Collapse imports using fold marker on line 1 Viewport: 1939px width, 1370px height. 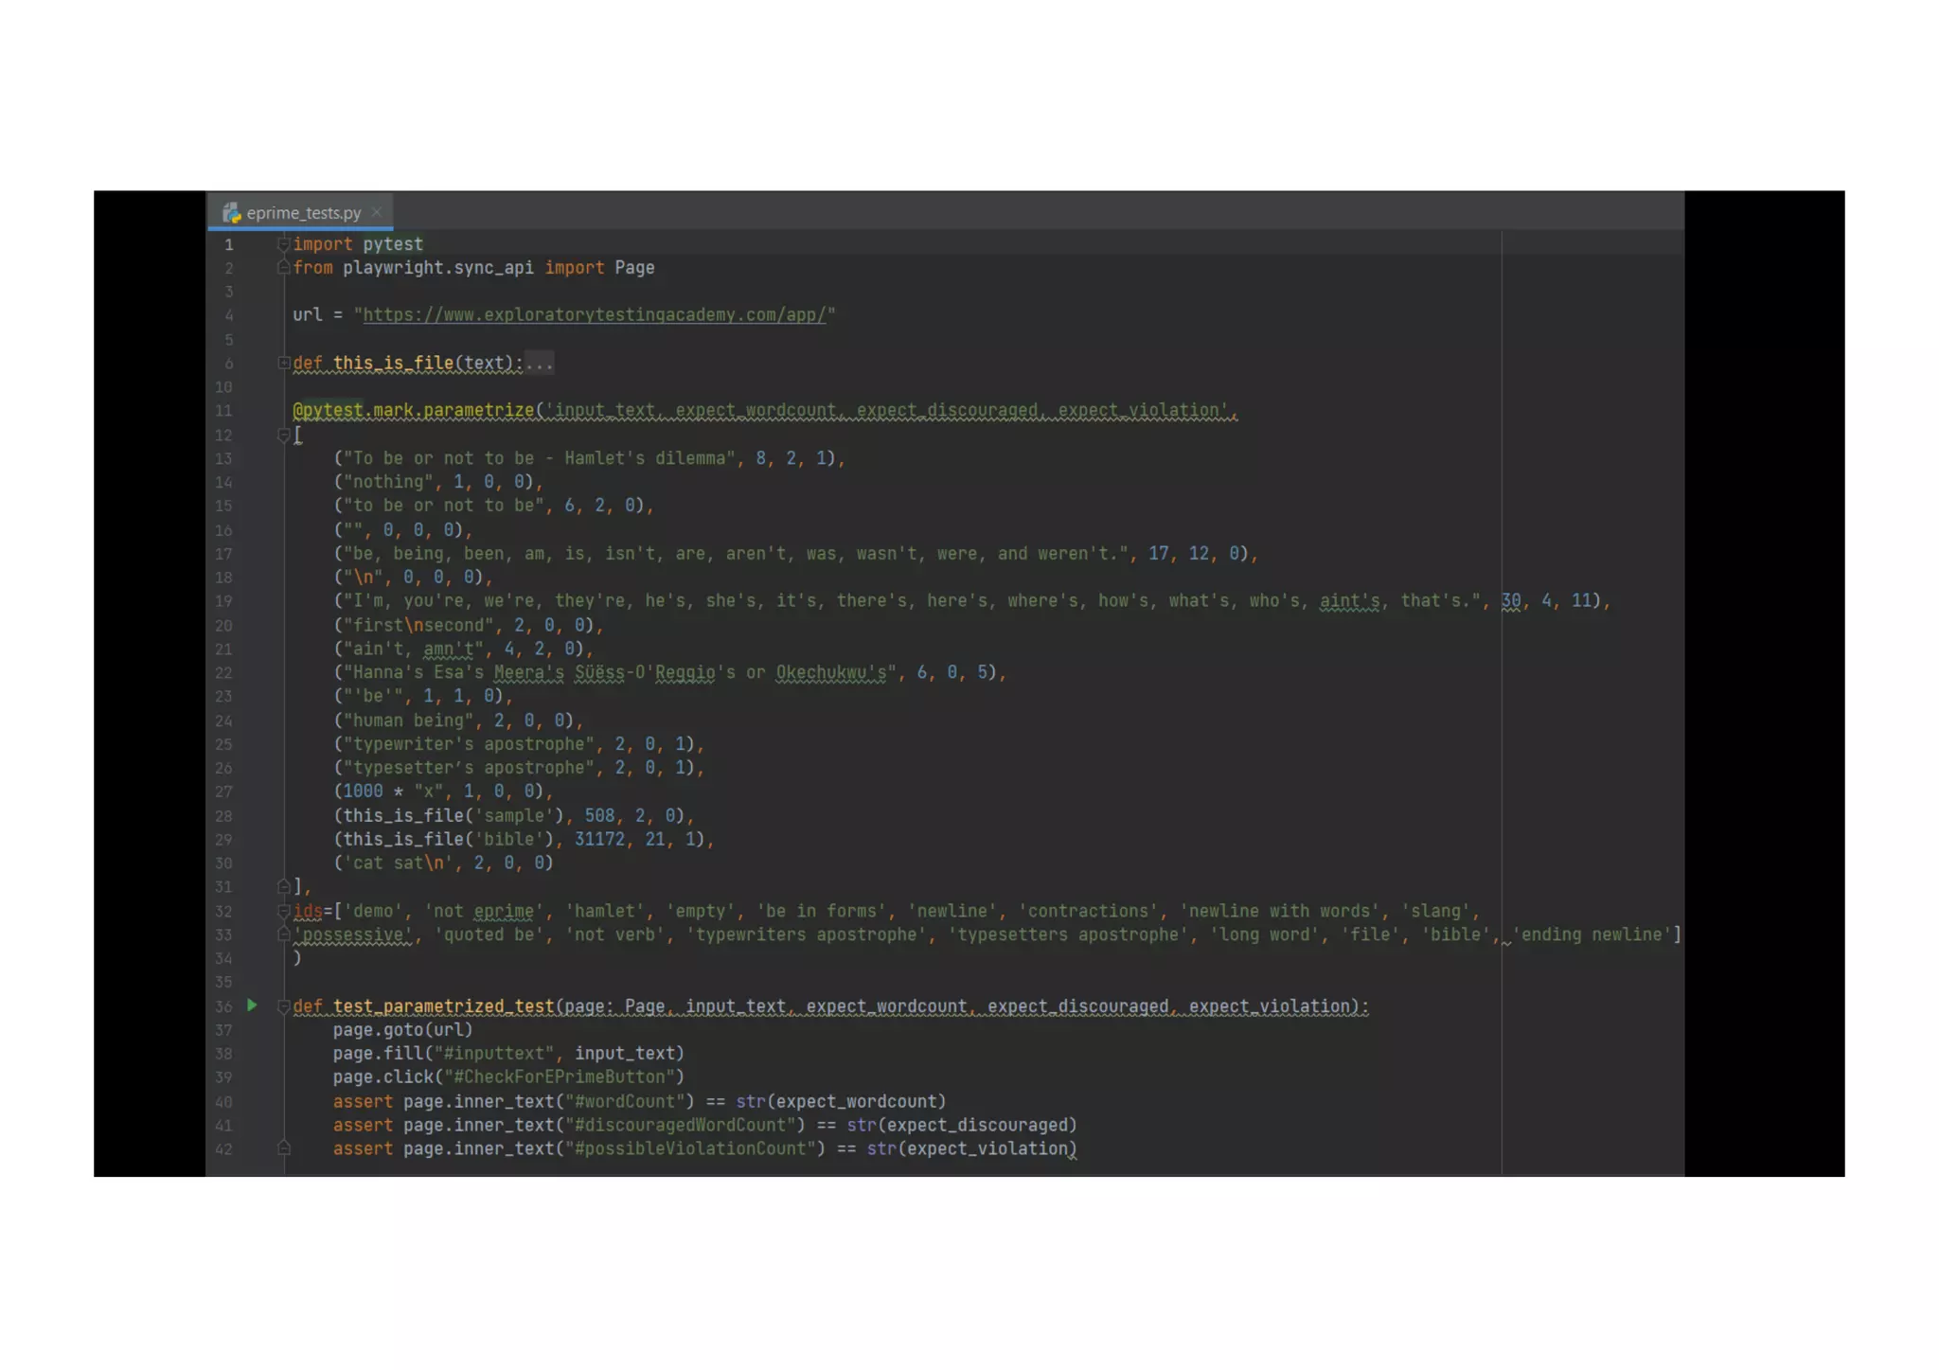(x=283, y=244)
